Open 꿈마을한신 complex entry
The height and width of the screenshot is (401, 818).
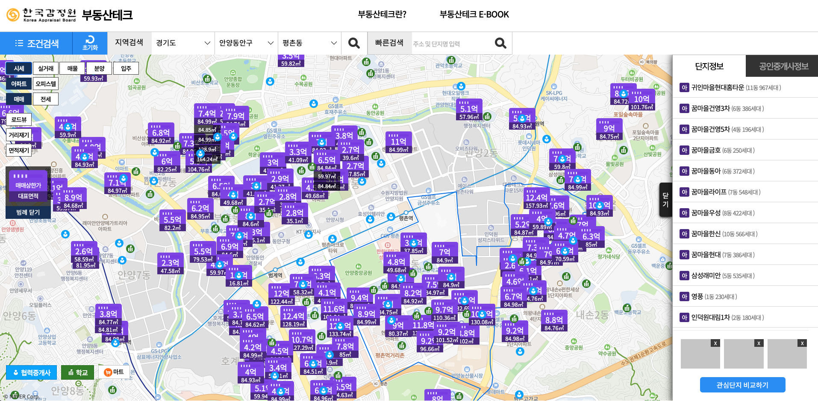[745, 234]
